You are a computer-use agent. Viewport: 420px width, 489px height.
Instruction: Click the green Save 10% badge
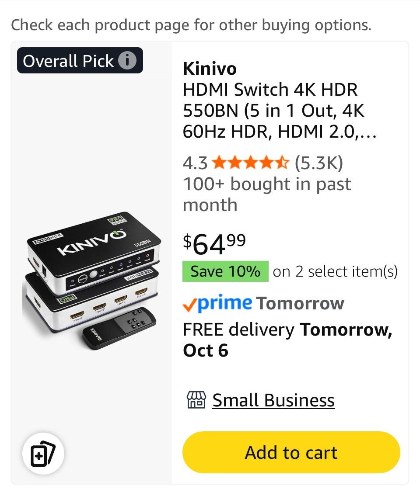pos(225,271)
